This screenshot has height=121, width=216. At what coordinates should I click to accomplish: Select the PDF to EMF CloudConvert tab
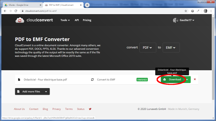coord(63,5)
